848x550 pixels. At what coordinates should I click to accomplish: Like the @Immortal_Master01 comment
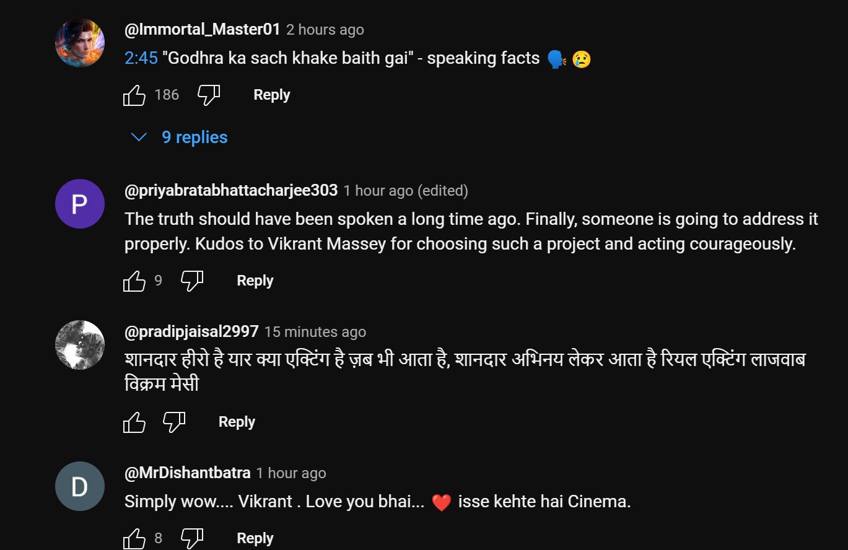click(134, 95)
